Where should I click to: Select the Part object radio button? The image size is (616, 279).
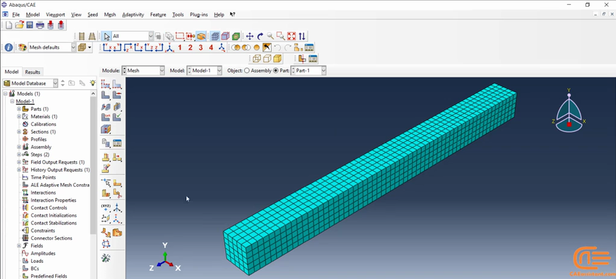pos(276,71)
